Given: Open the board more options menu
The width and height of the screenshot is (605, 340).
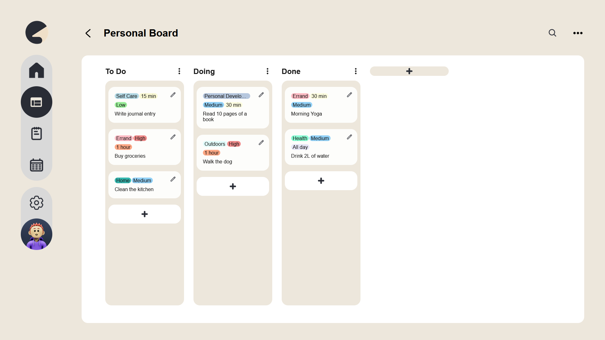Looking at the screenshot, I should [578, 33].
